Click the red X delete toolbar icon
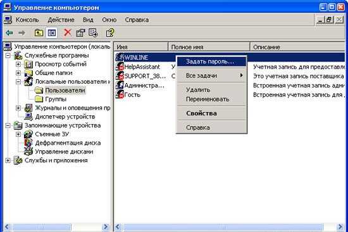 click(x=68, y=32)
